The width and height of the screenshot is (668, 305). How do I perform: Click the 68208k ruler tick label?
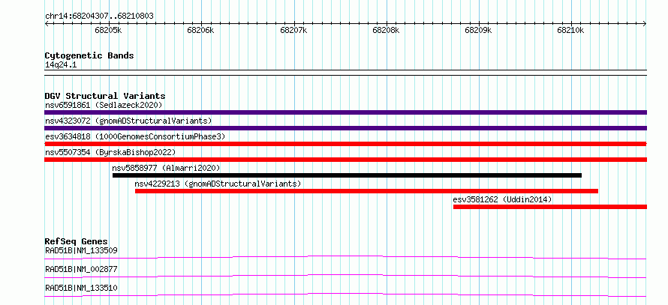click(x=386, y=30)
